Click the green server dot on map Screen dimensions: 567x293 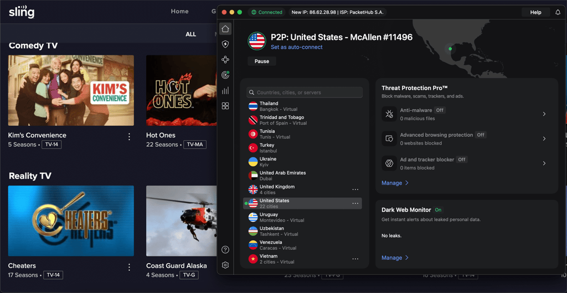tap(450, 49)
